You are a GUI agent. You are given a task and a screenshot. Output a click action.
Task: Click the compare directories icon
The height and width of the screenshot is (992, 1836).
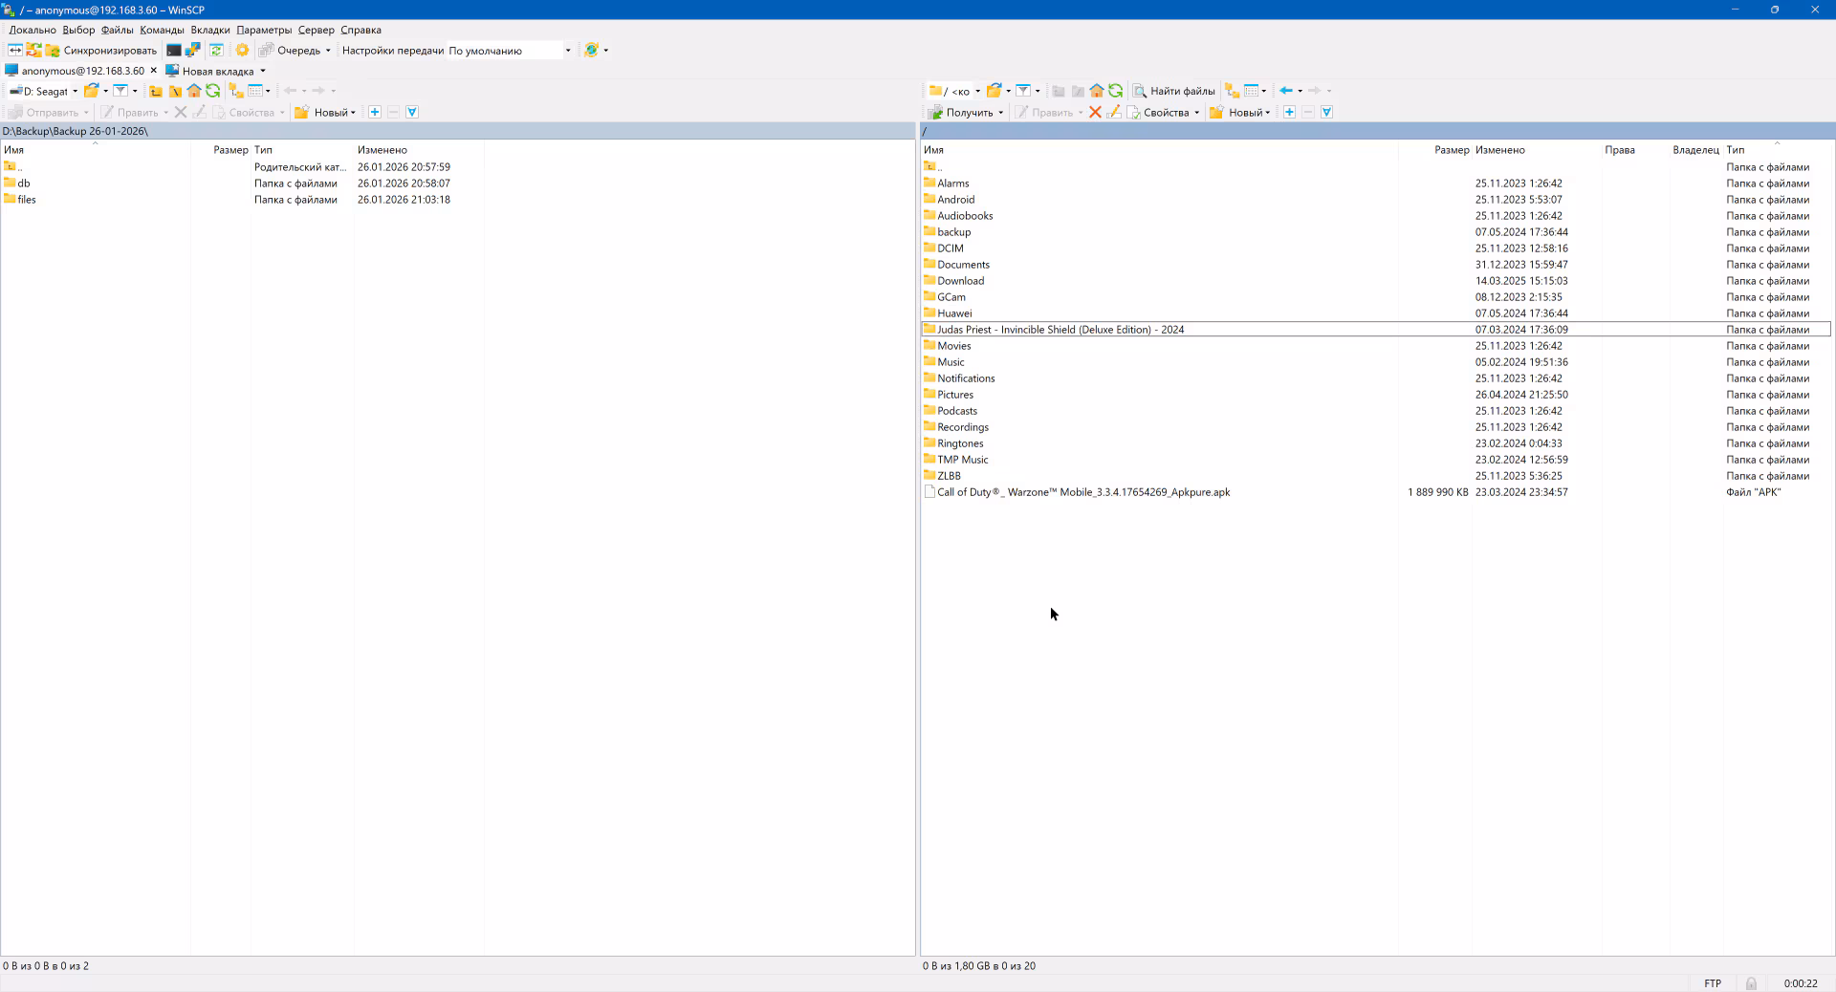point(15,50)
